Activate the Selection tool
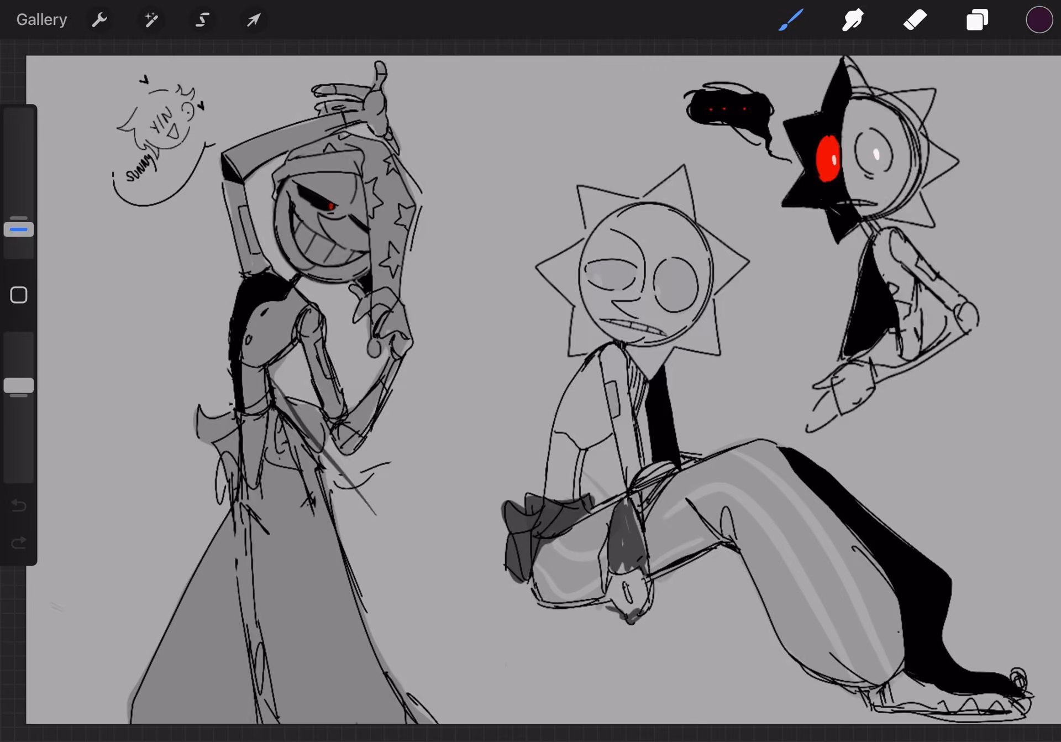 click(x=202, y=20)
